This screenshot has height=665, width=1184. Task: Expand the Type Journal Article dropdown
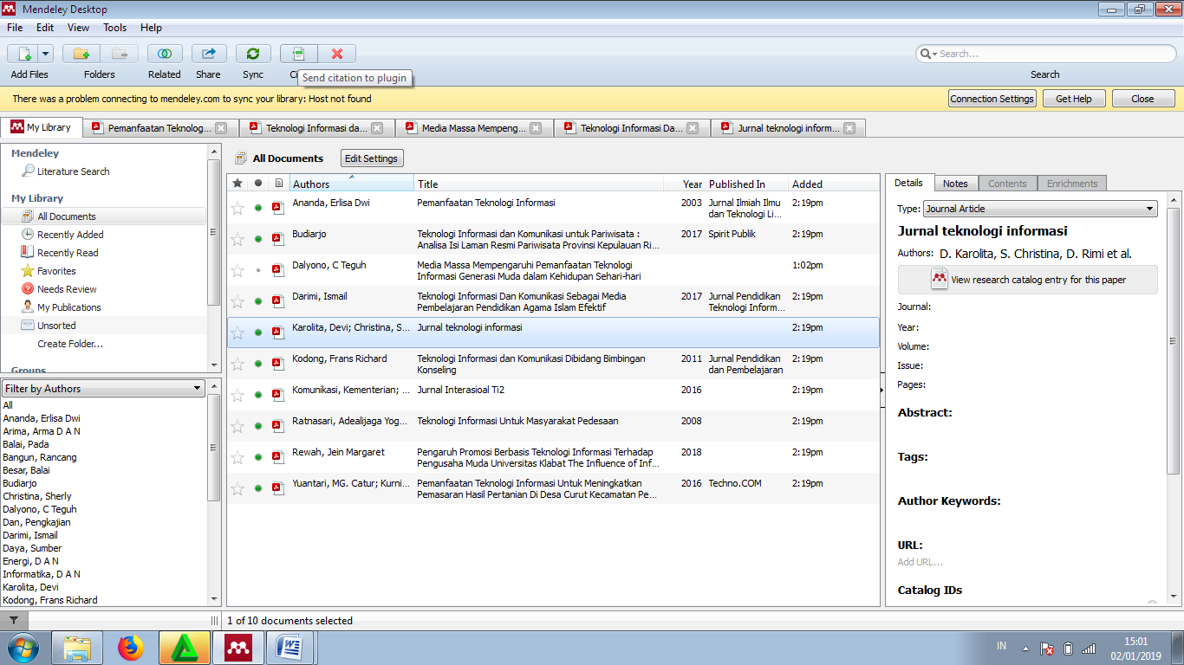click(x=1040, y=209)
